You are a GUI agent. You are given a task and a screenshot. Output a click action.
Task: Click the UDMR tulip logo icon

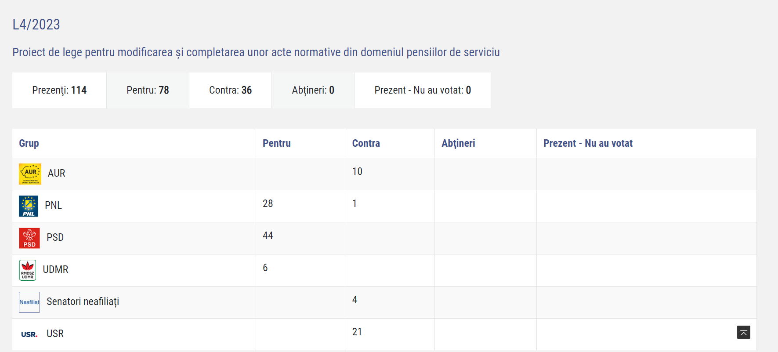click(28, 270)
